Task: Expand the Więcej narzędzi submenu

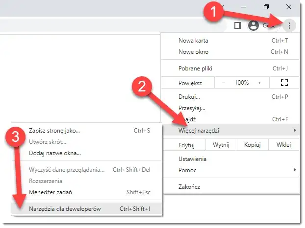Action: (230, 131)
